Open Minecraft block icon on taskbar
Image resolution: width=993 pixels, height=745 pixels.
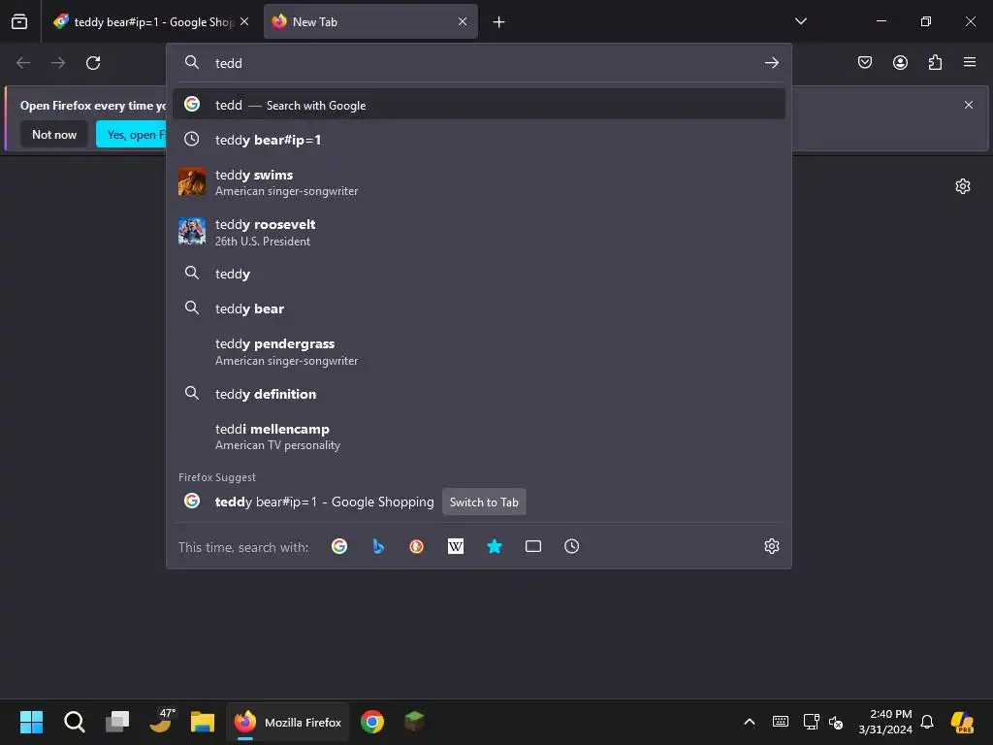coord(415,722)
